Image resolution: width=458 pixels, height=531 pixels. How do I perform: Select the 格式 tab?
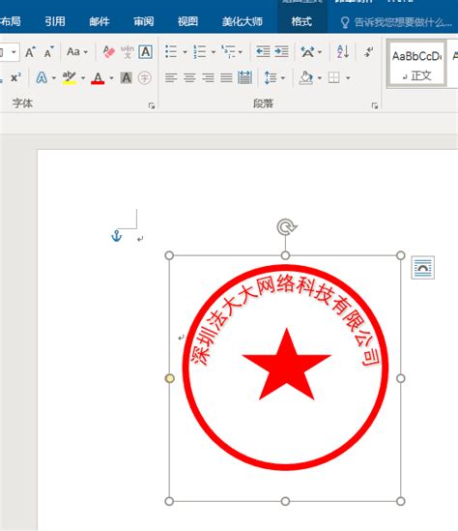[x=301, y=21]
